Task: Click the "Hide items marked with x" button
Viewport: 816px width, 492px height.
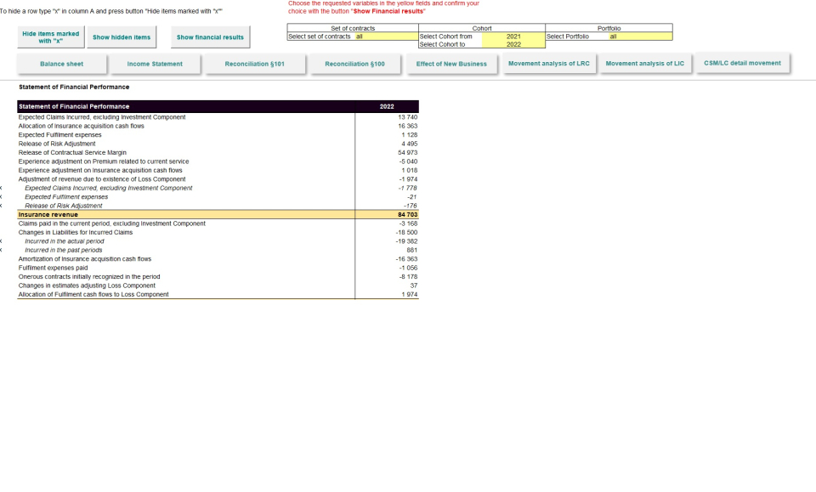Action: (50, 37)
